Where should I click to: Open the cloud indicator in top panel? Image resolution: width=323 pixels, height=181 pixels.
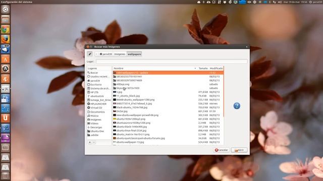199,2
